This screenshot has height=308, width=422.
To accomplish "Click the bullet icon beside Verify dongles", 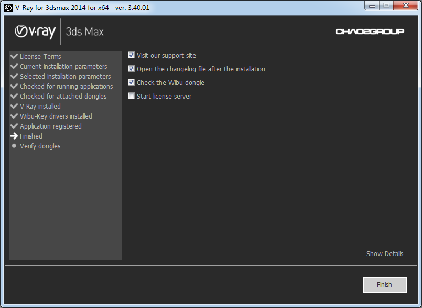I will tap(14, 146).
